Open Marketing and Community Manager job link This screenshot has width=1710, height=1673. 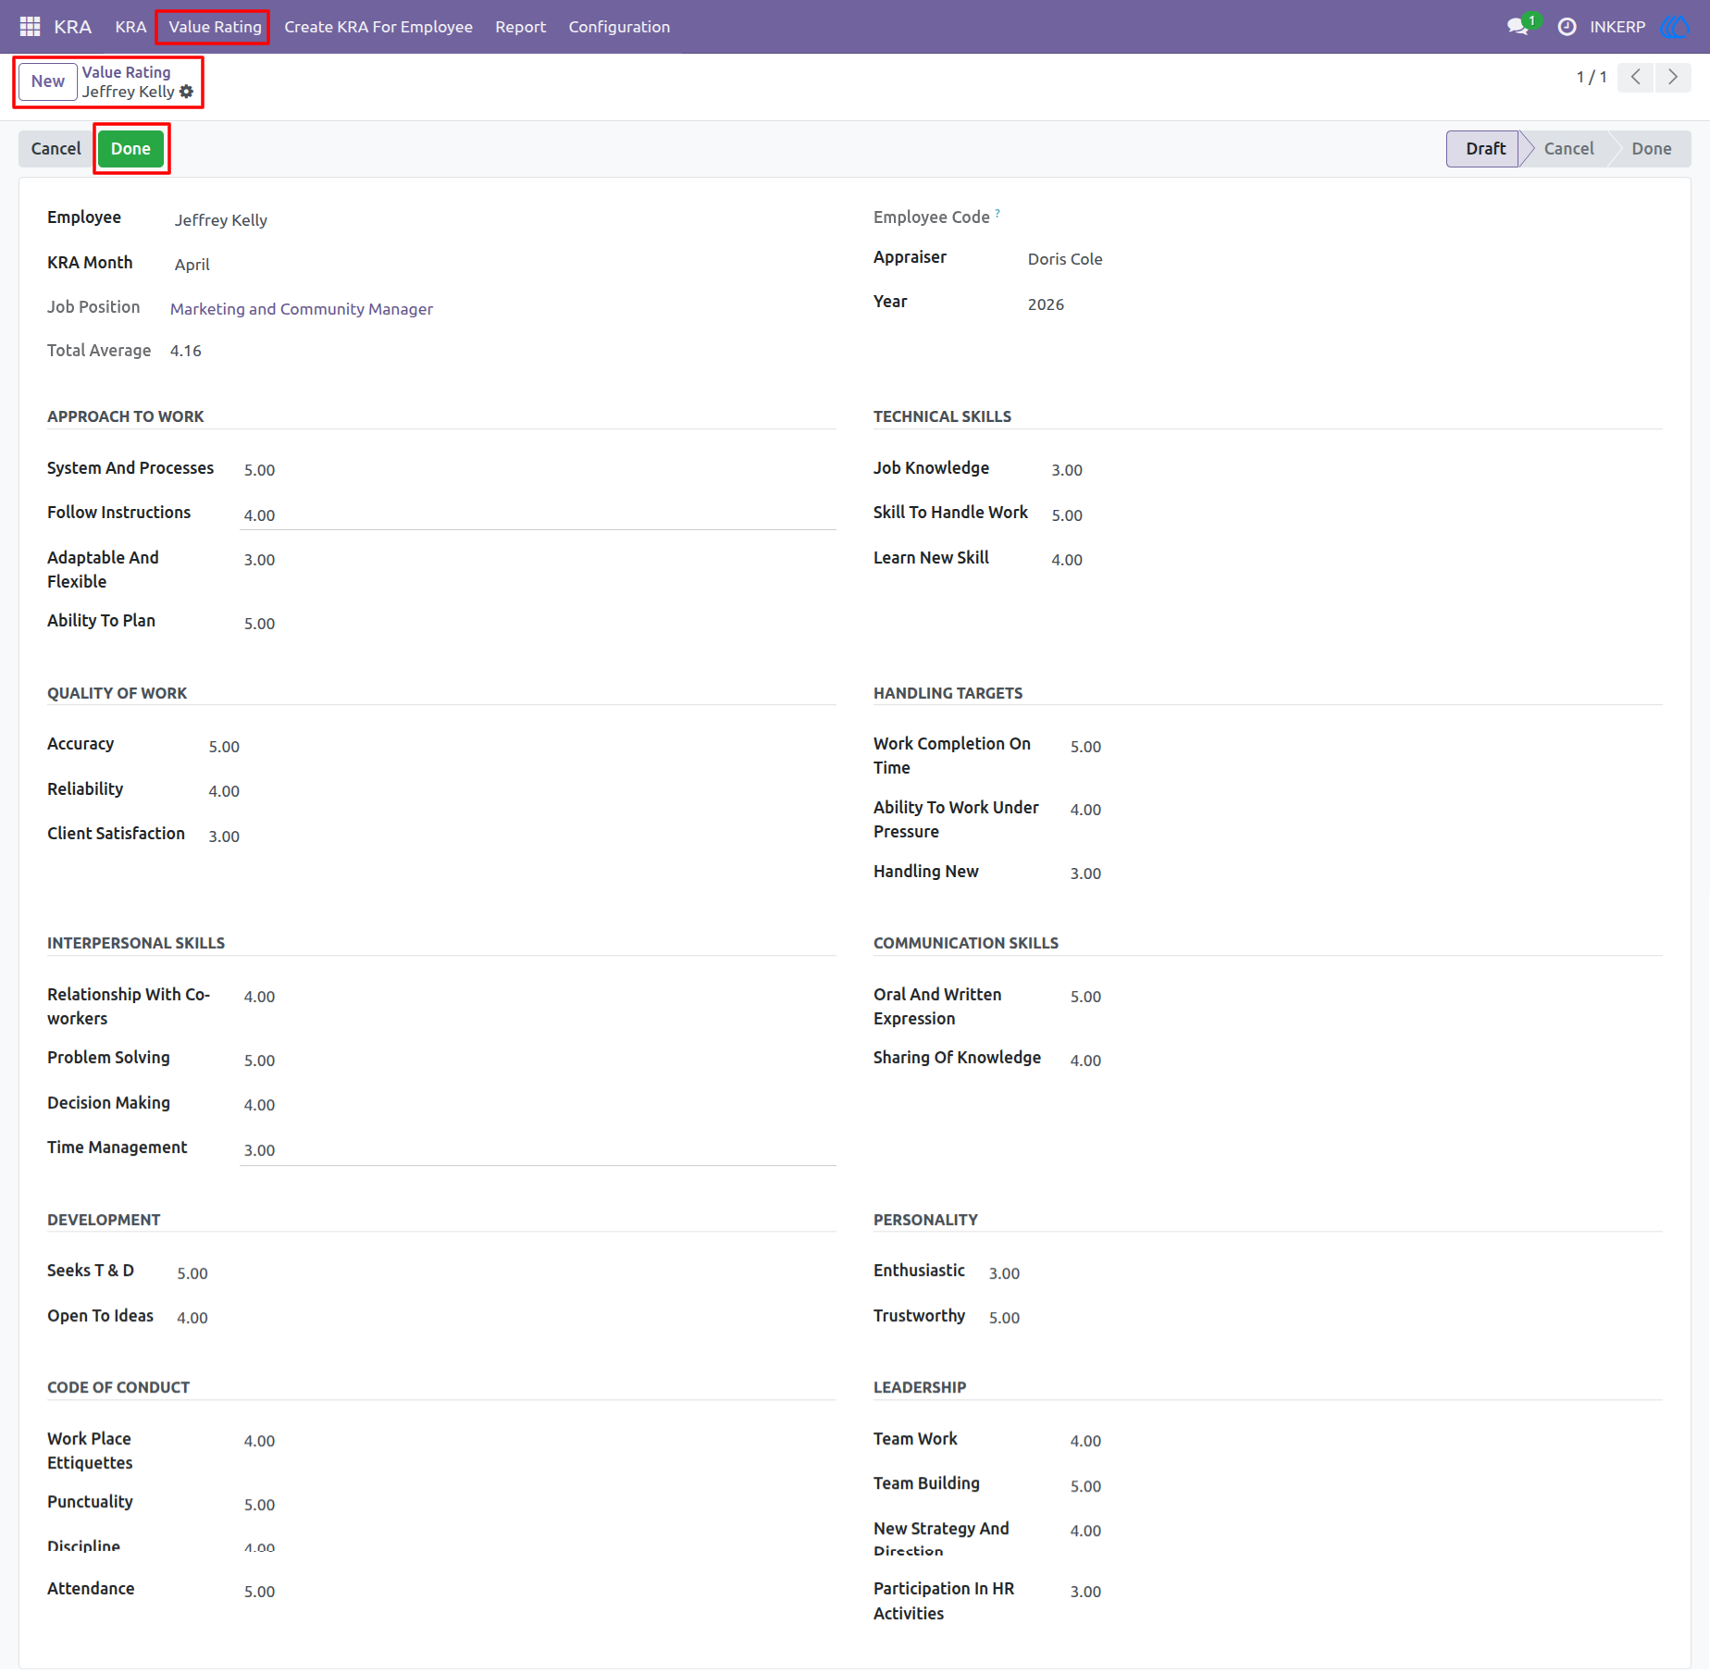coord(301,309)
